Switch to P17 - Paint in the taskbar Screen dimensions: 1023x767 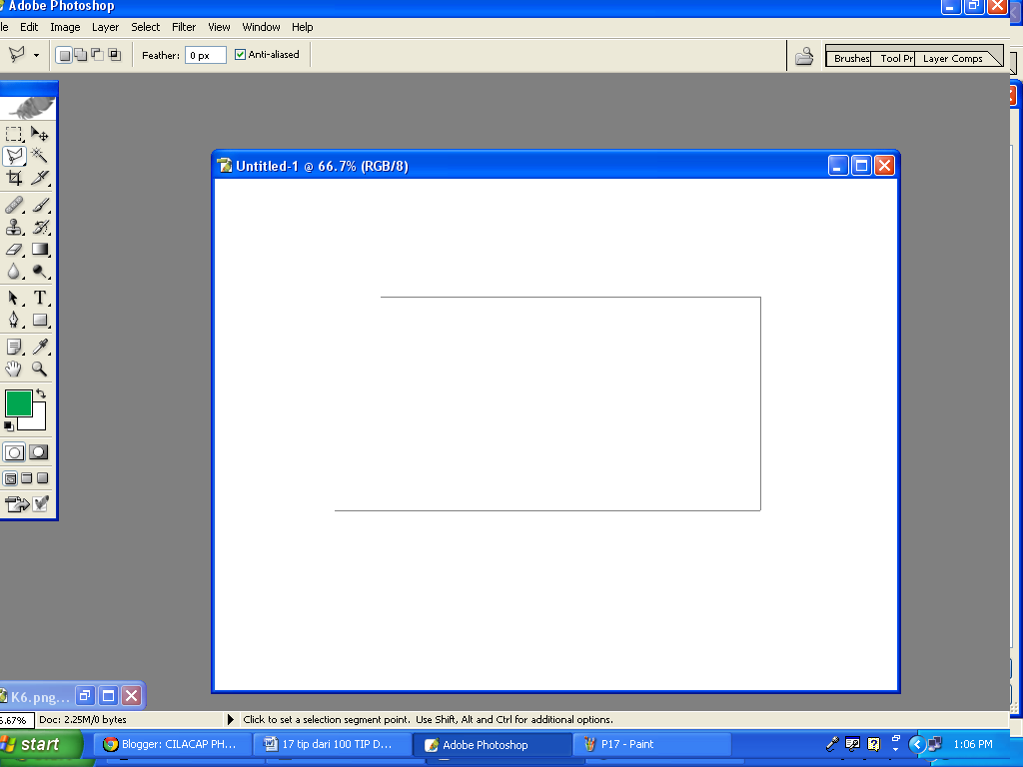tap(652, 744)
